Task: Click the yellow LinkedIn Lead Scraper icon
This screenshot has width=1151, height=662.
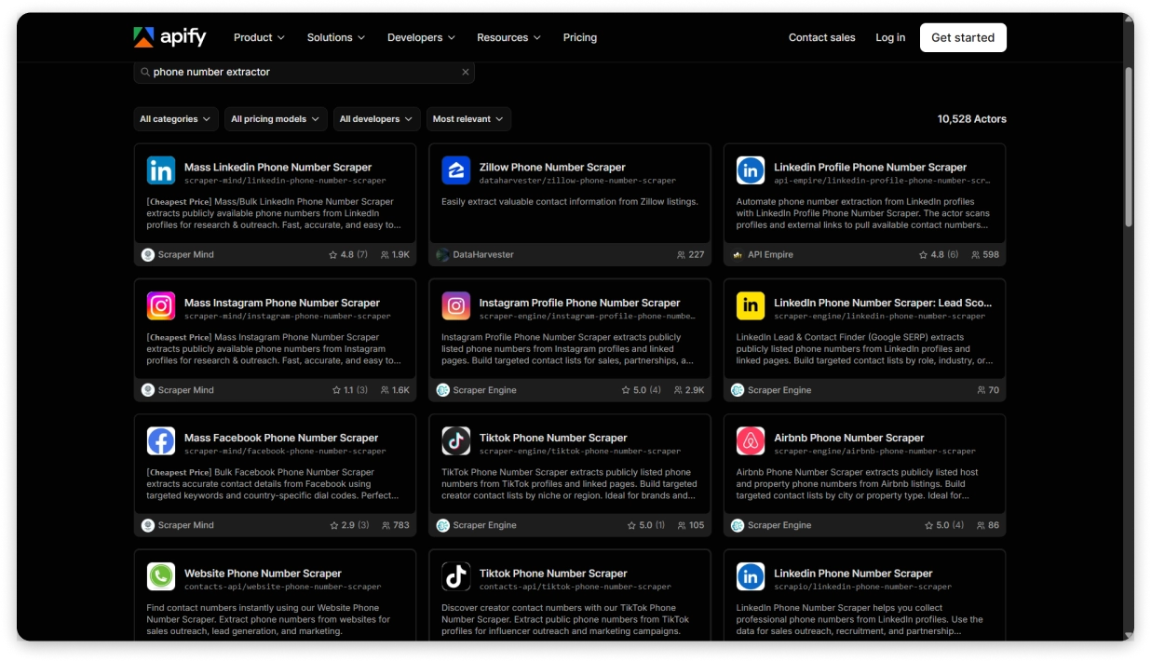Action: click(751, 305)
